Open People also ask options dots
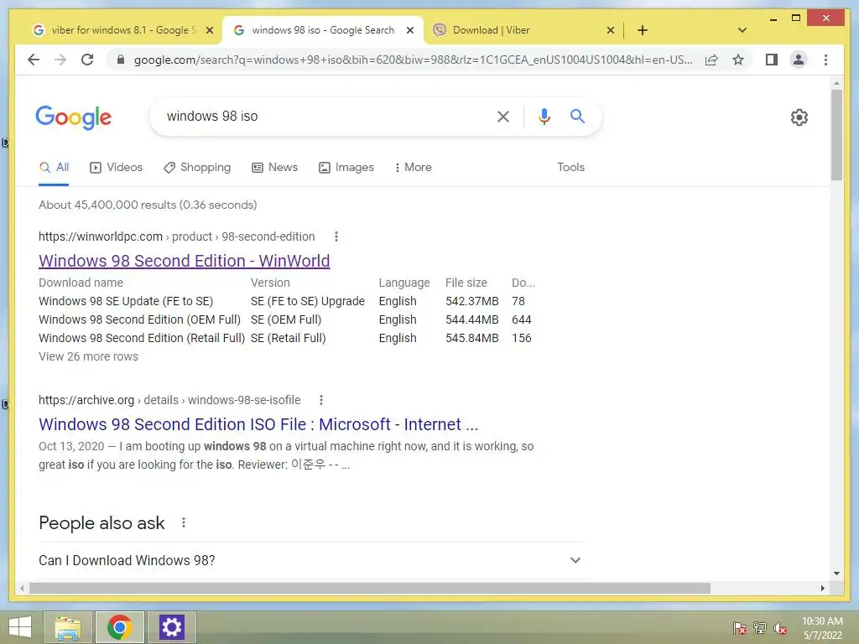The width and height of the screenshot is (859, 644). tap(184, 522)
